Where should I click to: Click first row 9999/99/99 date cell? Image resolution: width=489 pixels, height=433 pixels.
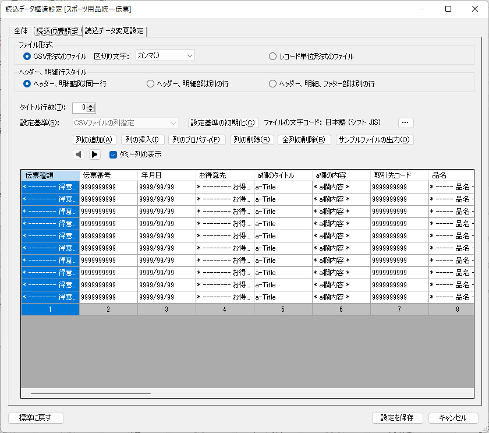167,187
